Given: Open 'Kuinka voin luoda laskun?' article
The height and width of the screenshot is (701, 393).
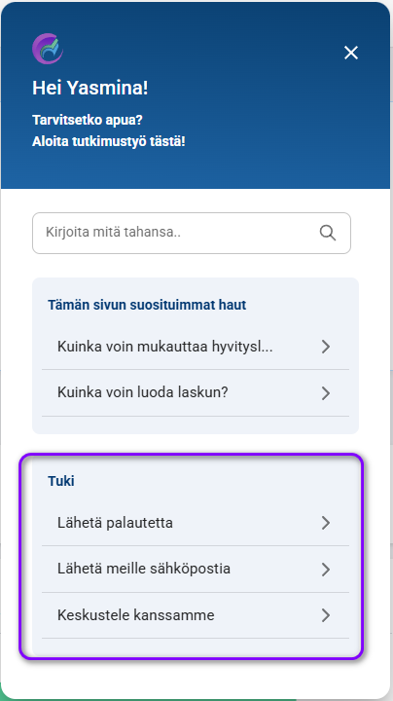Looking at the screenshot, I should [x=196, y=393].
